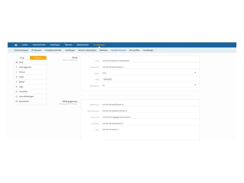Click the Bedrijfsnaam input field
The image size is (244, 183).
(150, 105)
